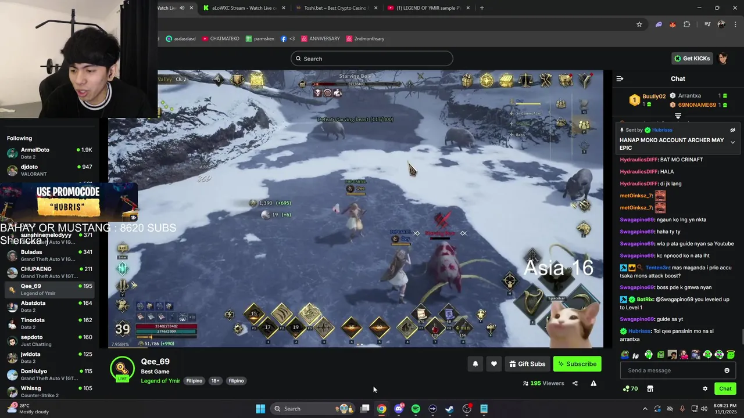Show hidden system tray icons
The image size is (744, 418).
pyautogui.click(x=645, y=409)
